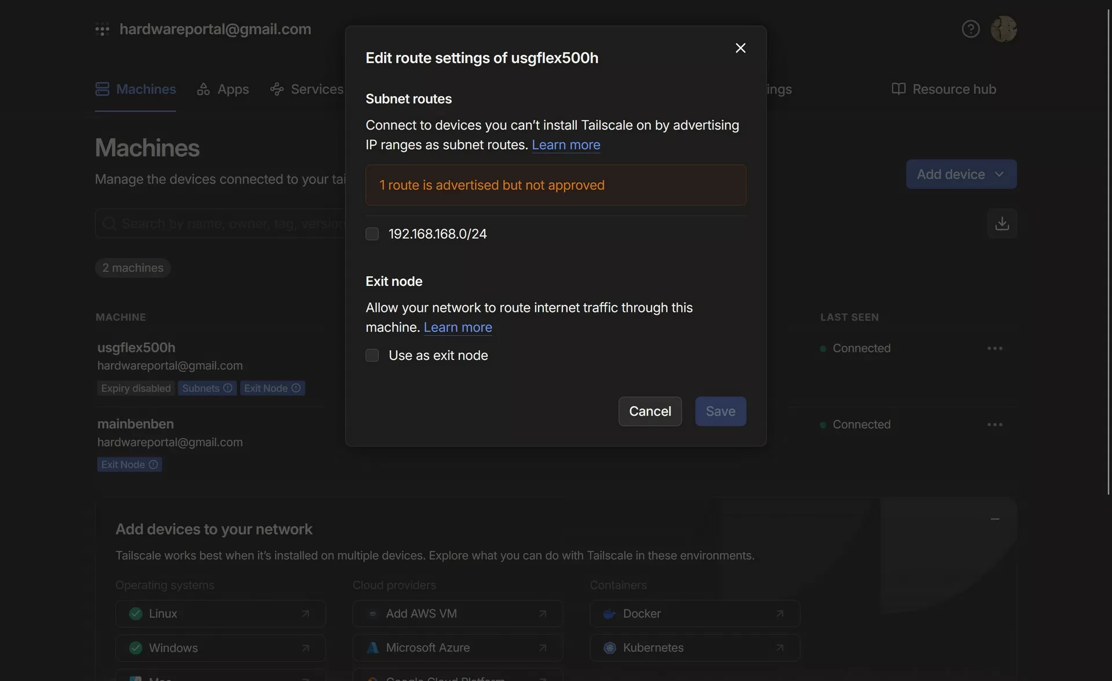Screen dimensions: 1112x681
Task: Click the Subnets badge info icon
Action: coord(228,388)
